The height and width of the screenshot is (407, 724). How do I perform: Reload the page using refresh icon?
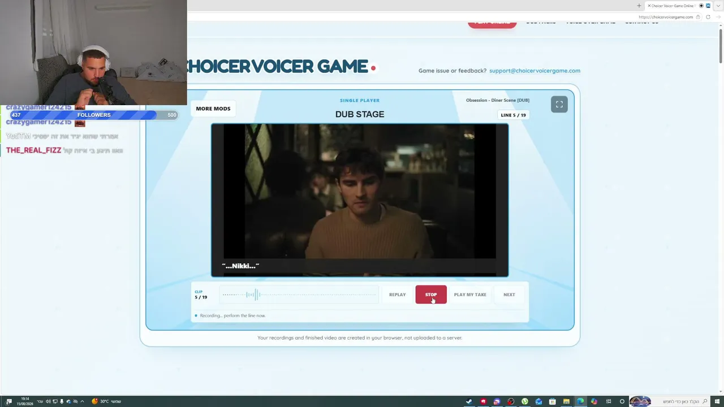tap(708, 17)
